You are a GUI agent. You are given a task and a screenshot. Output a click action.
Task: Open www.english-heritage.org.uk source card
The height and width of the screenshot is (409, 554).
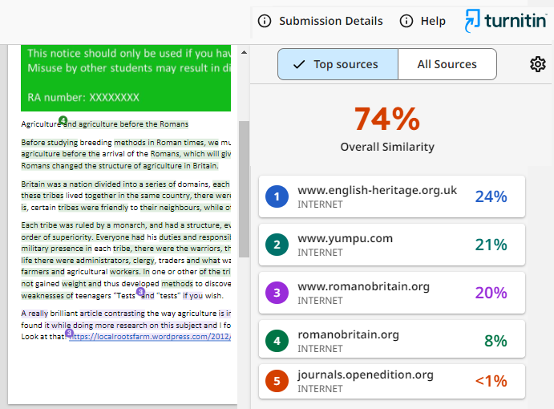pos(392,196)
